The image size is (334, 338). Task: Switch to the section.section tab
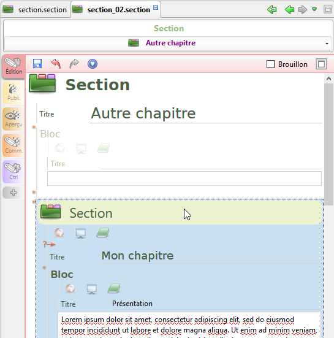point(35,9)
